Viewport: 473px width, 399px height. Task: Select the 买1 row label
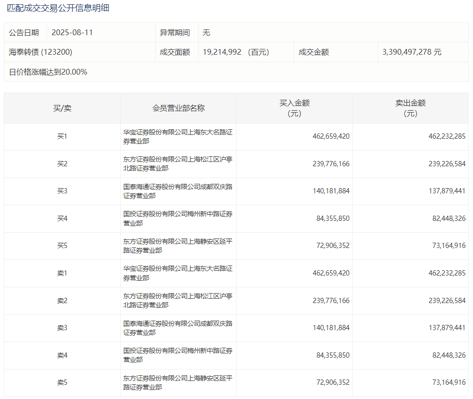pos(62,137)
